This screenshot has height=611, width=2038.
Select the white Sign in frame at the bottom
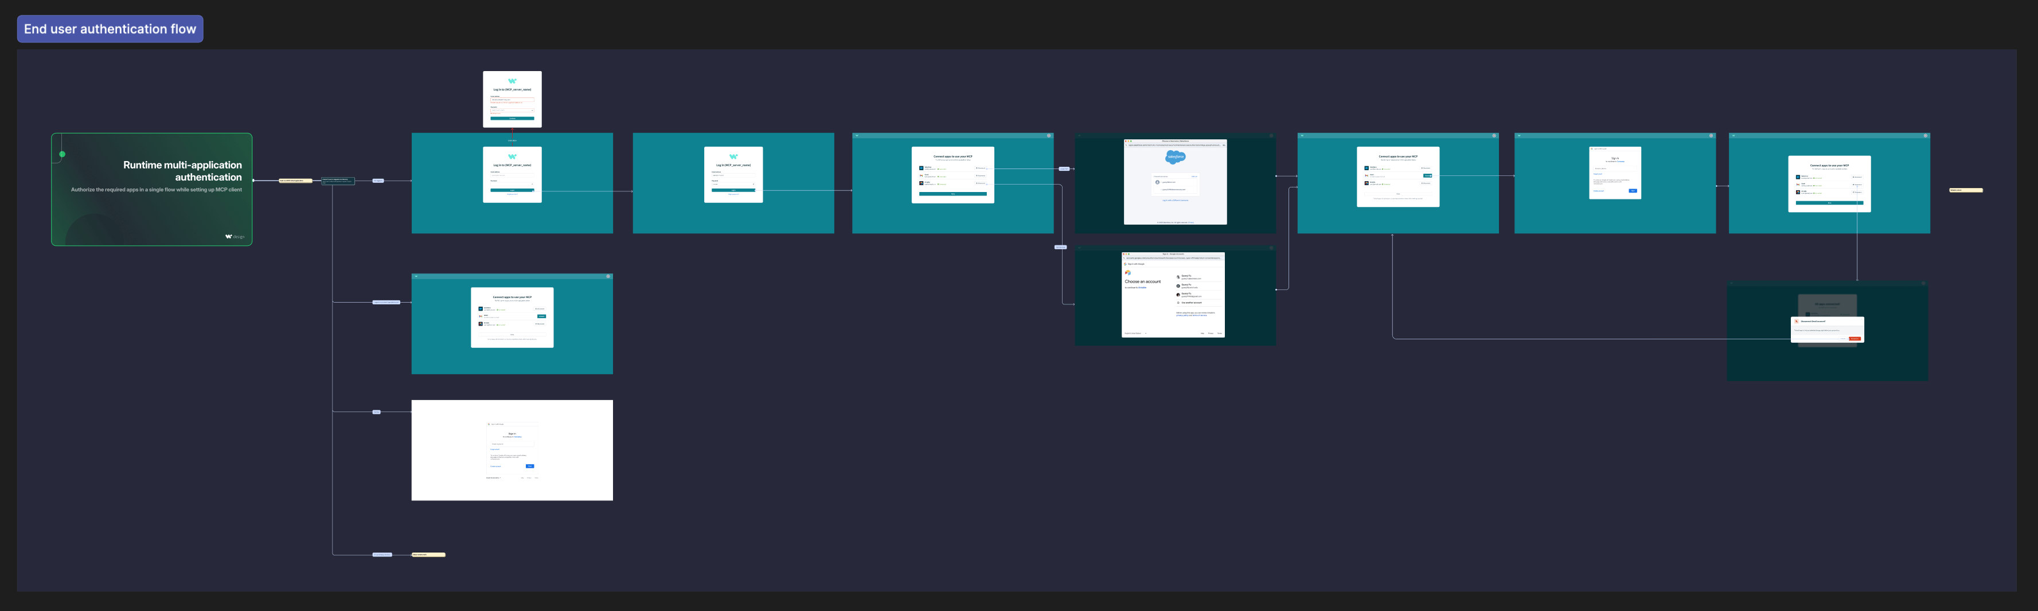pyautogui.click(x=512, y=450)
